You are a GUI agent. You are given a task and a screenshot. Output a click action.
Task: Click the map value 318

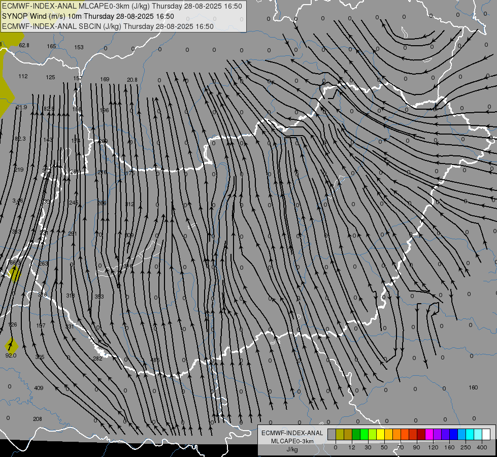tap(71, 296)
